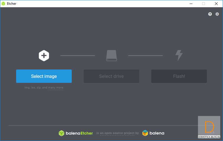Viewport: 223px width, 141px height.
Task: Open the help question mark icon
Action: (210, 14)
